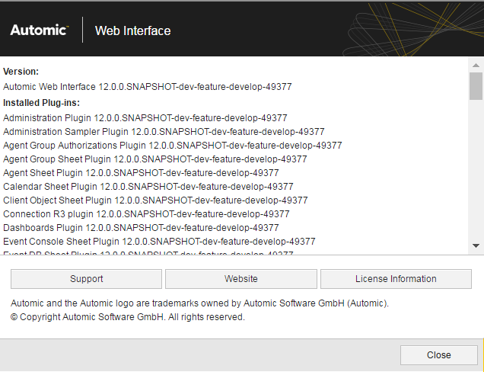Click the Support button

(86, 279)
